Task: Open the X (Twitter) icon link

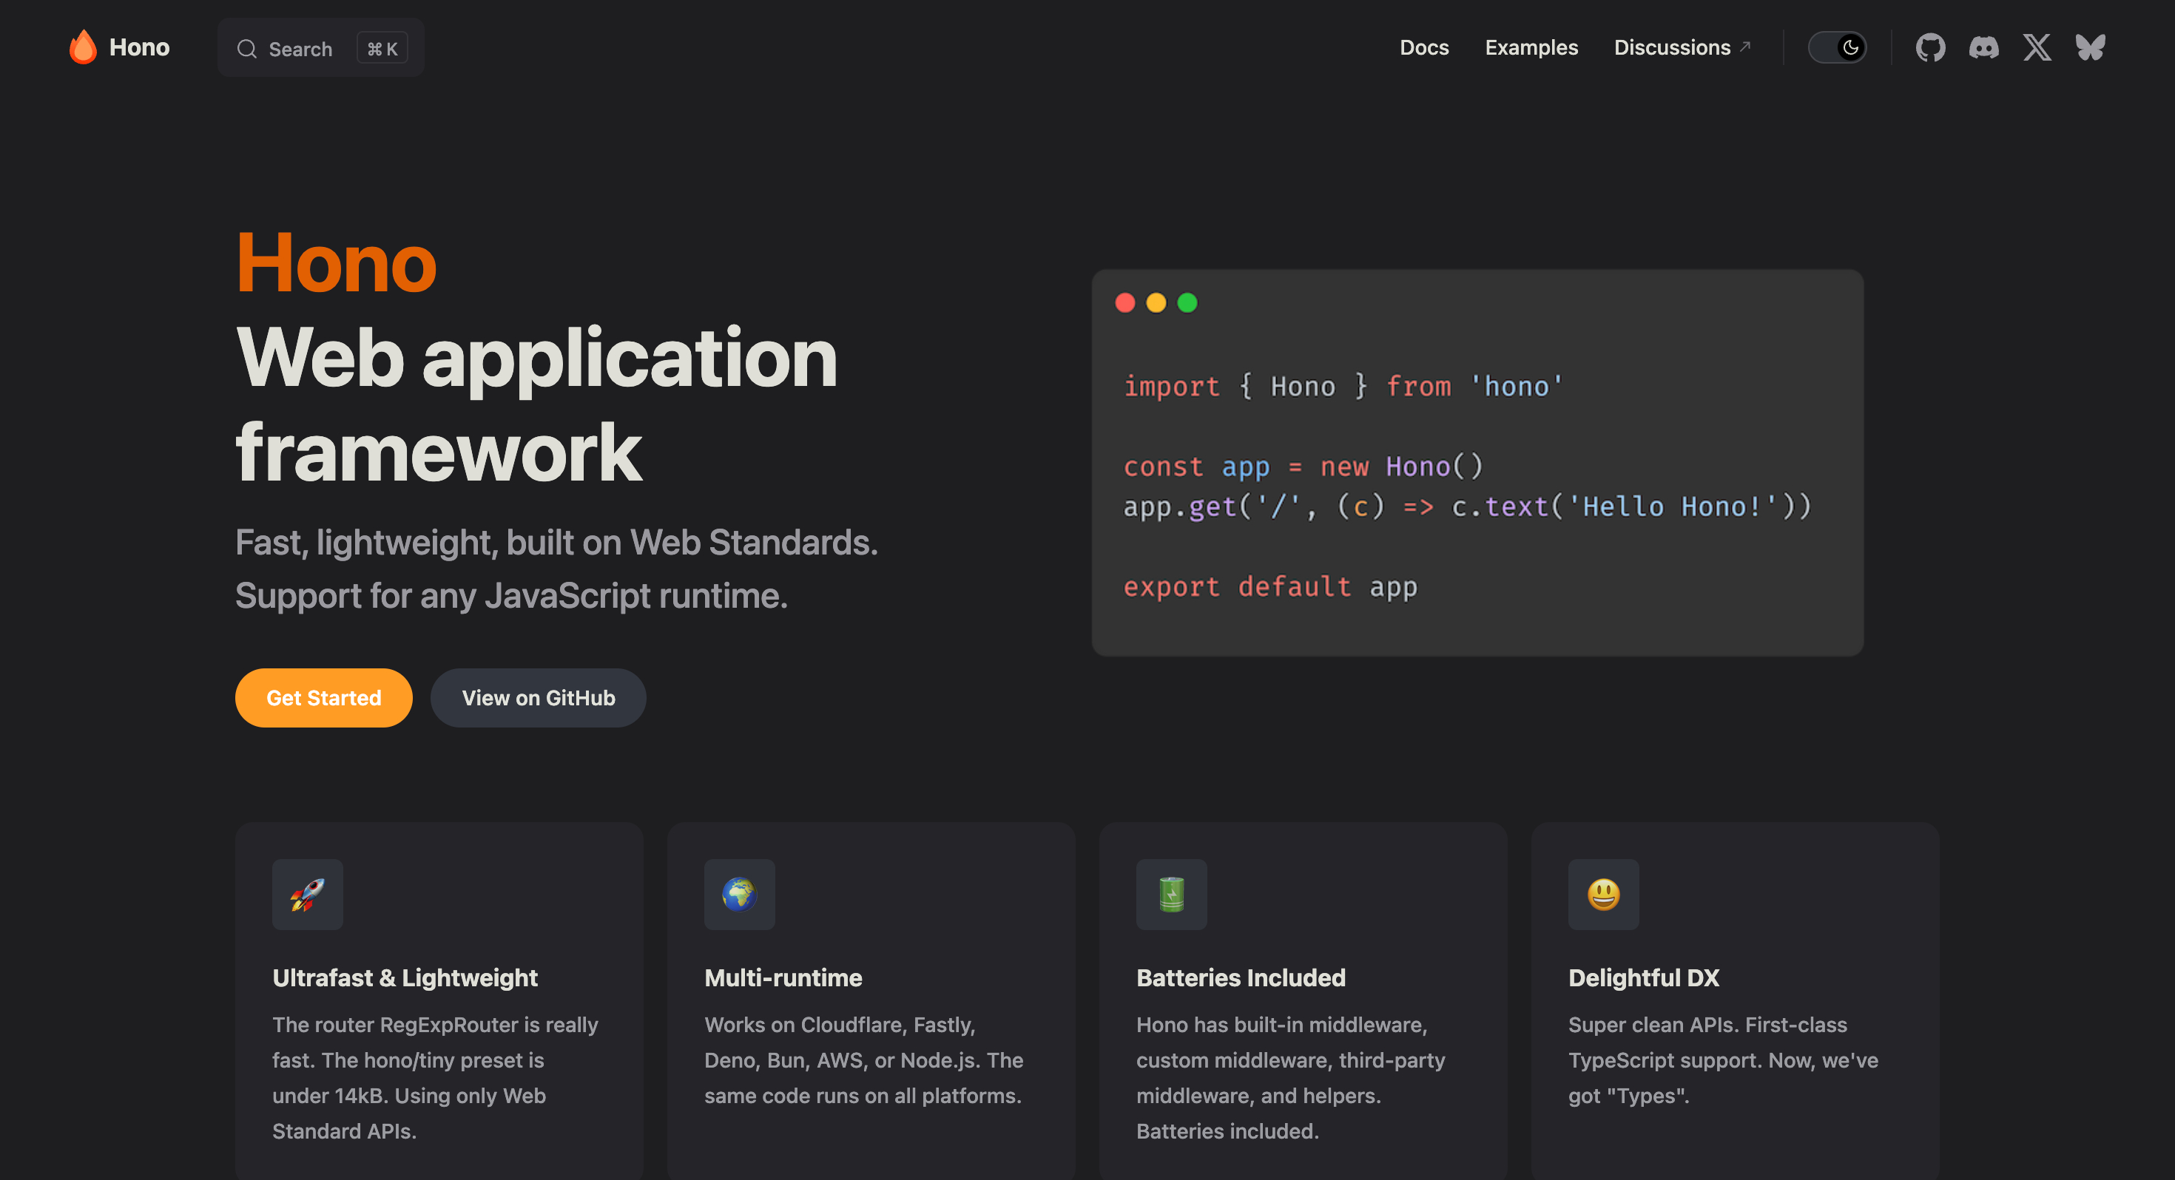Action: (2037, 47)
